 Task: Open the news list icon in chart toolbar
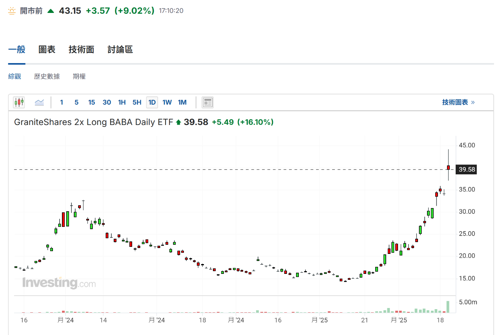[x=207, y=103]
